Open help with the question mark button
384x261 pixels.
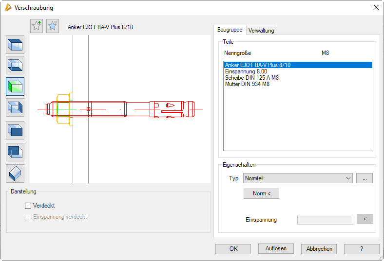tap(361, 248)
